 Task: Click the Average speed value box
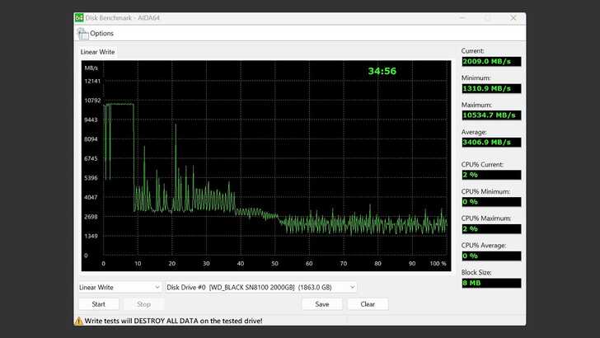click(491, 142)
